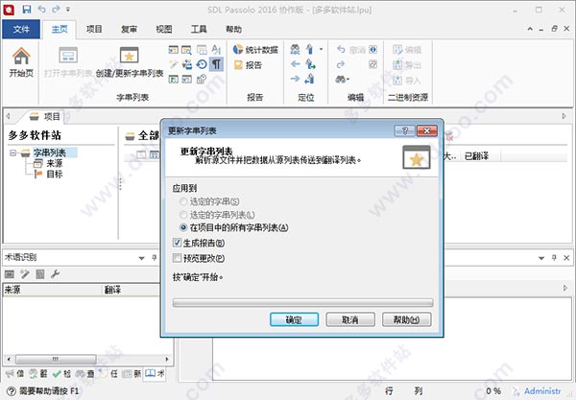Viewport: 576px width, 400px height.
Task: Open right-side panel dropdown arrow near pin
Action: pos(541,258)
